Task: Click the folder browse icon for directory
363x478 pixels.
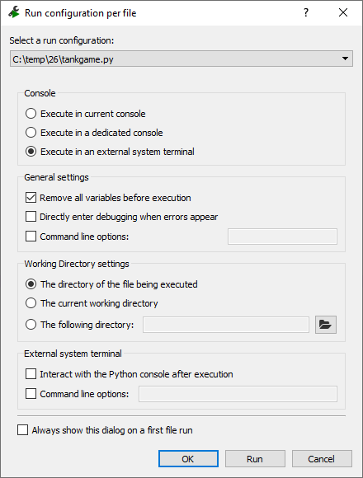Action: point(326,325)
